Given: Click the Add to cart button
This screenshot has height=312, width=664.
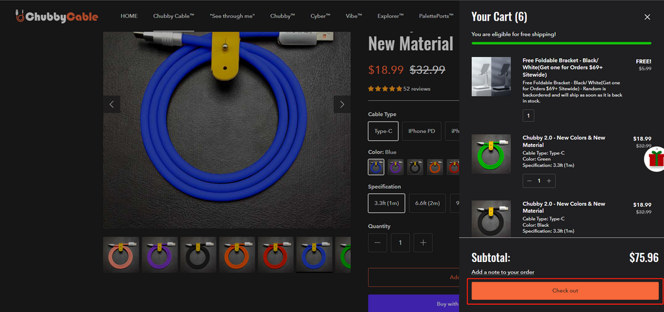Looking at the screenshot, I should pos(414,277).
